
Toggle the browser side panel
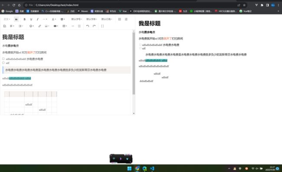point(267,5)
